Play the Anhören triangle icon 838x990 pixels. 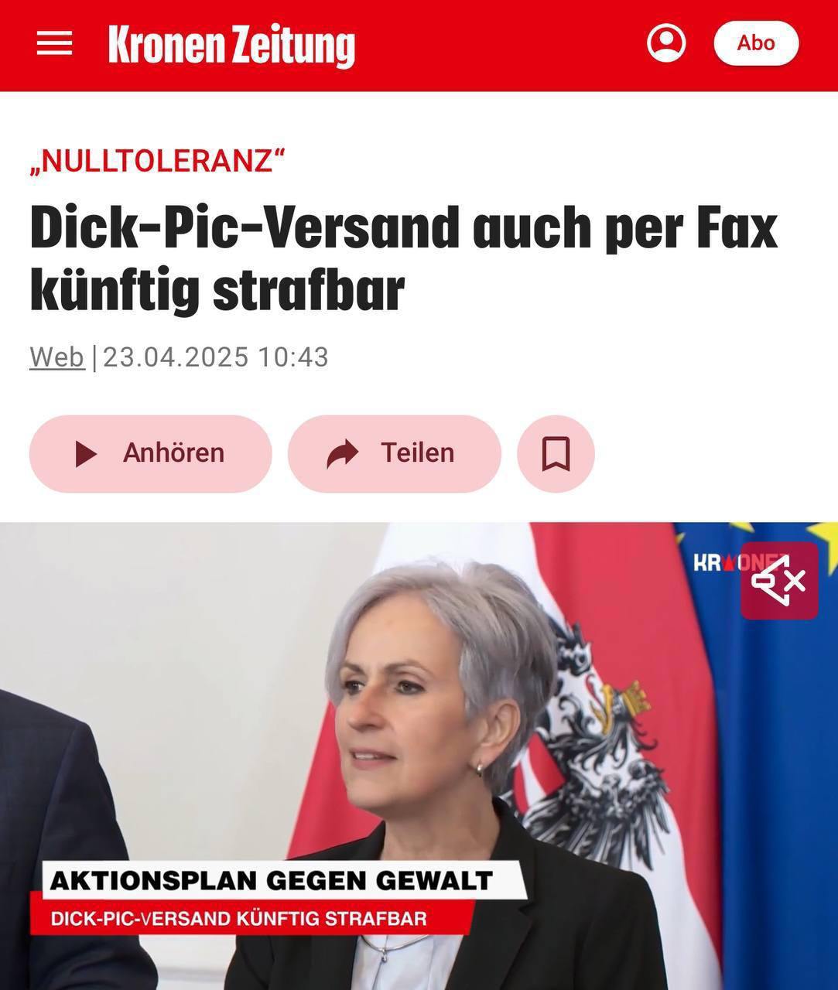point(86,454)
